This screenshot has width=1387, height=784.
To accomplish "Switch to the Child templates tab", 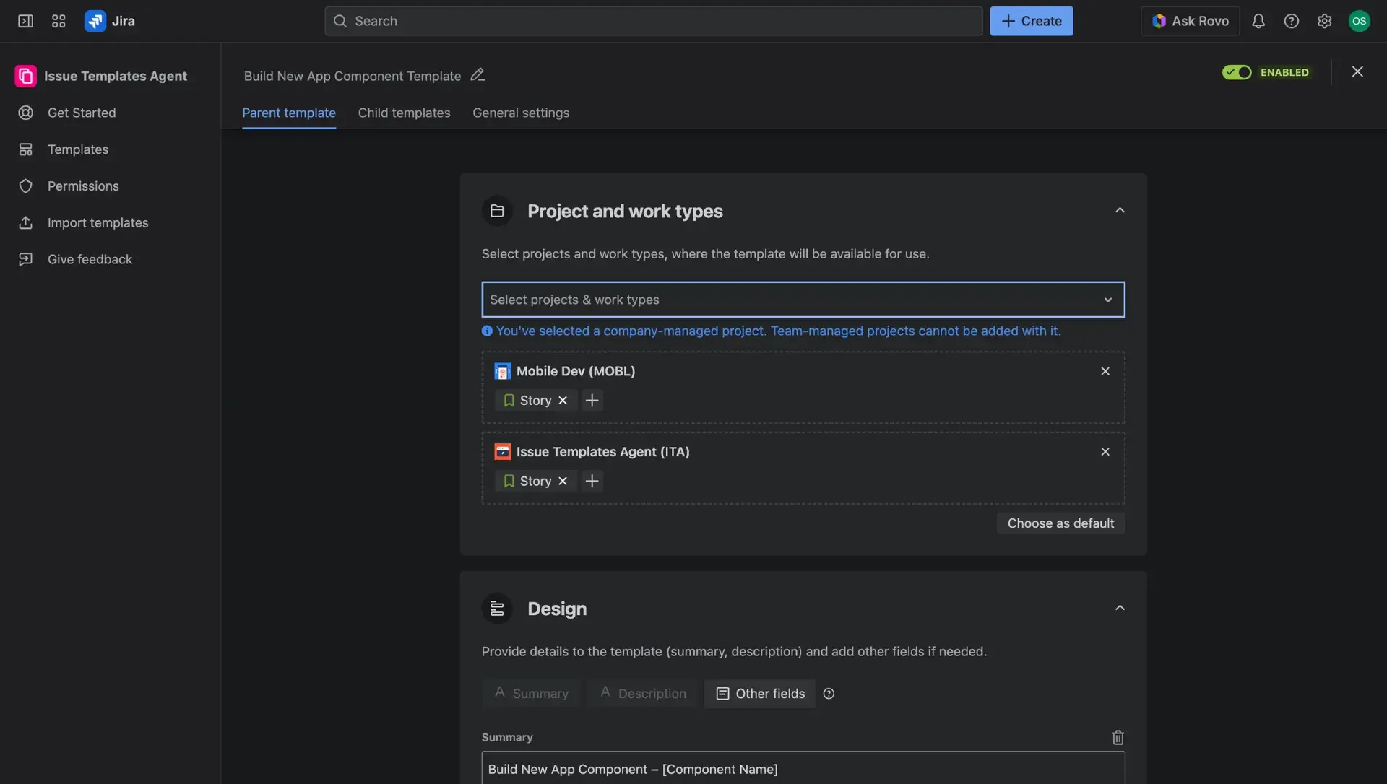I will 404,113.
